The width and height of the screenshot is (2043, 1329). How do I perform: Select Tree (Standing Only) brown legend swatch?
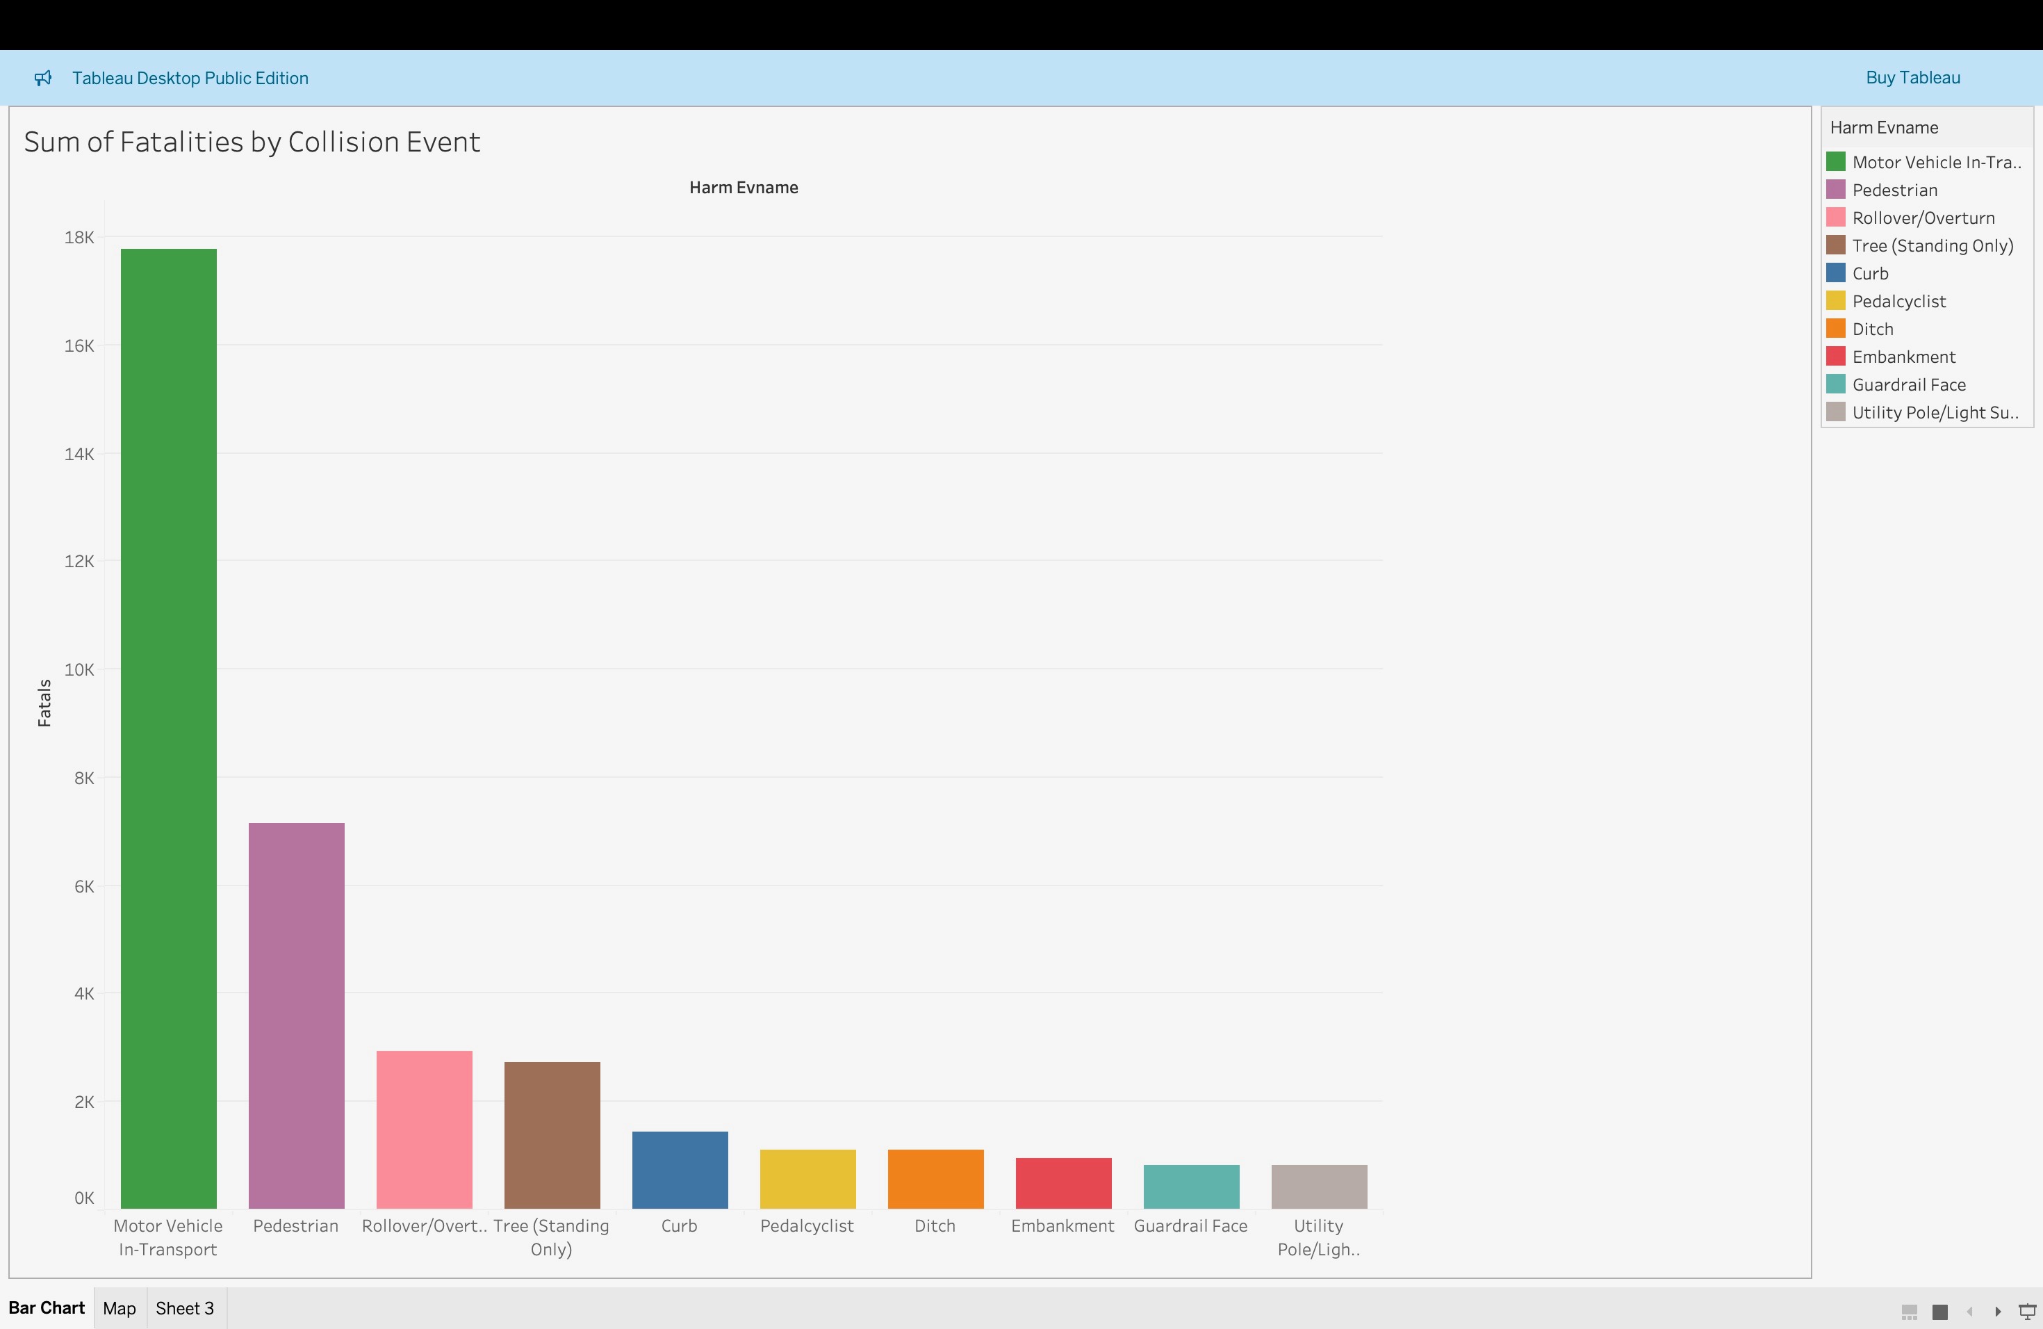[x=1835, y=245]
